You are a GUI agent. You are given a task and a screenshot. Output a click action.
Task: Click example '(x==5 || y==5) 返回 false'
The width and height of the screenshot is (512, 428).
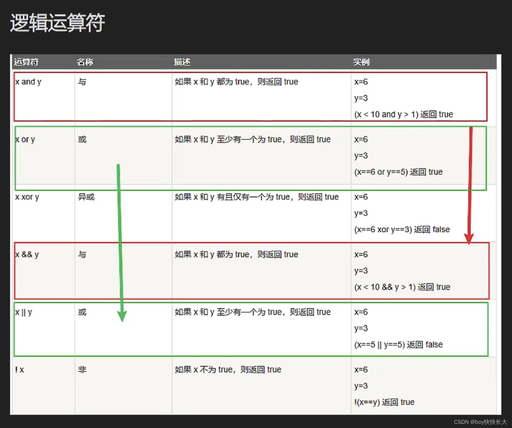pos(398,345)
